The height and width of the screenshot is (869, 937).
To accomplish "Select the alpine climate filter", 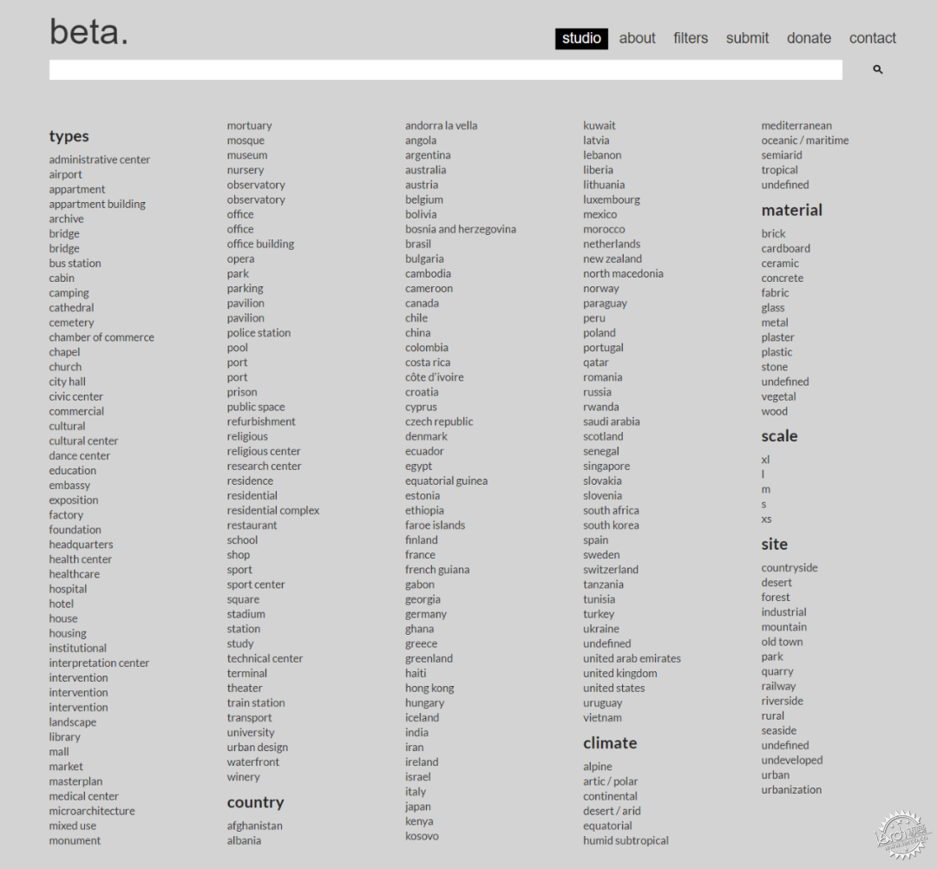I will [x=598, y=767].
